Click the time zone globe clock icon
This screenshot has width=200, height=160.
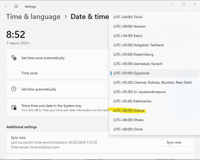14,58
